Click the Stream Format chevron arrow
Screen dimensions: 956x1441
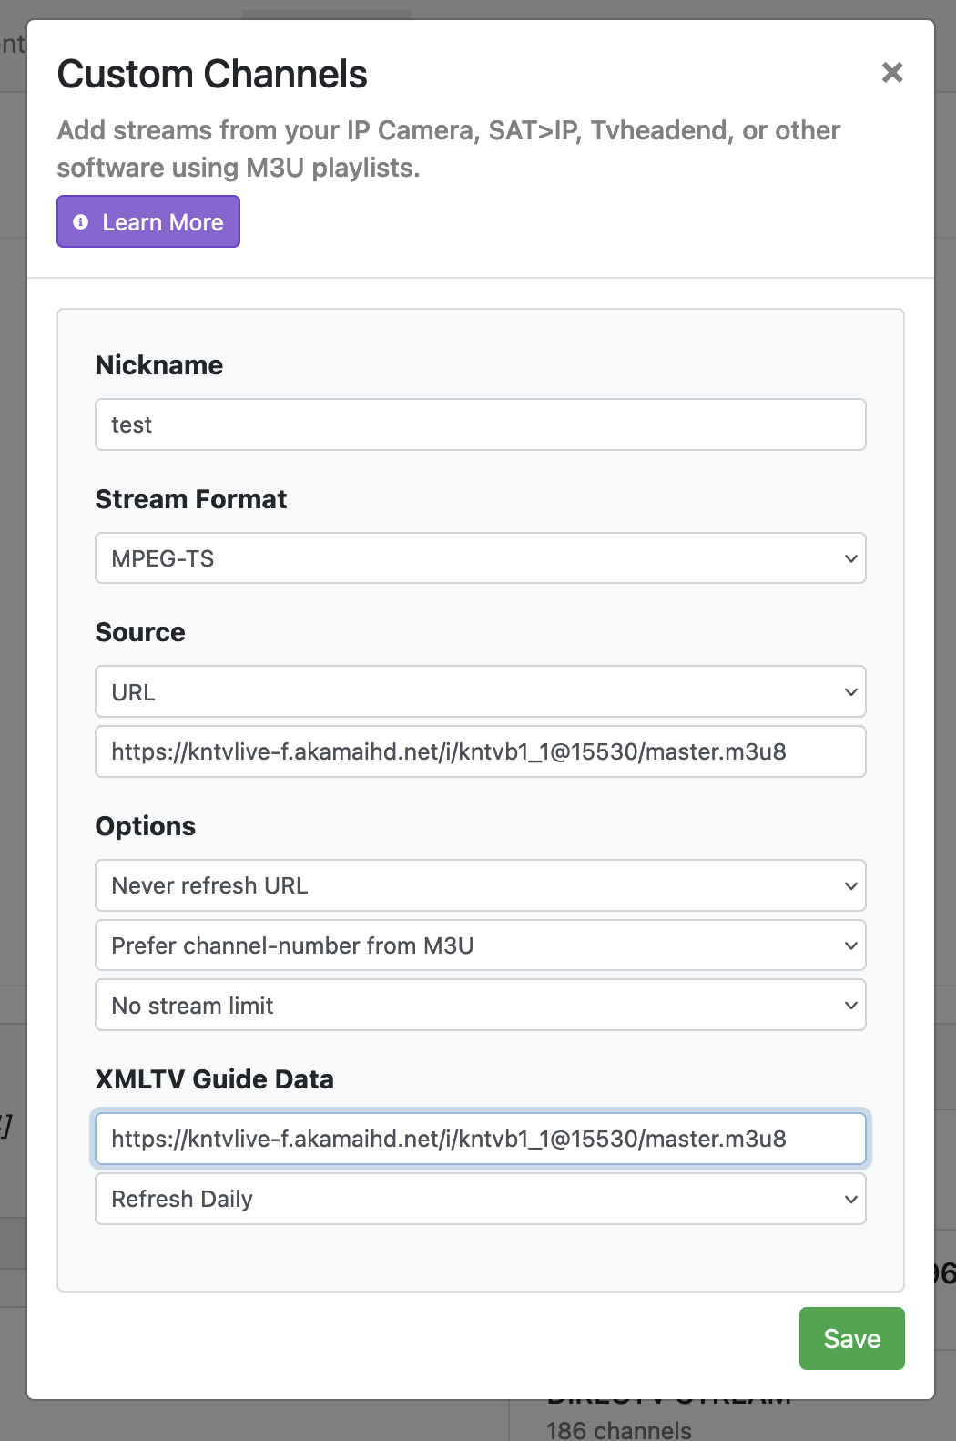pos(850,558)
